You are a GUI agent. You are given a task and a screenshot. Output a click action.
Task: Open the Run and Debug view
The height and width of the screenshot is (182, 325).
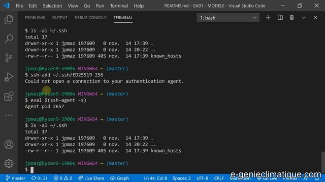pyautogui.click(x=9, y=77)
